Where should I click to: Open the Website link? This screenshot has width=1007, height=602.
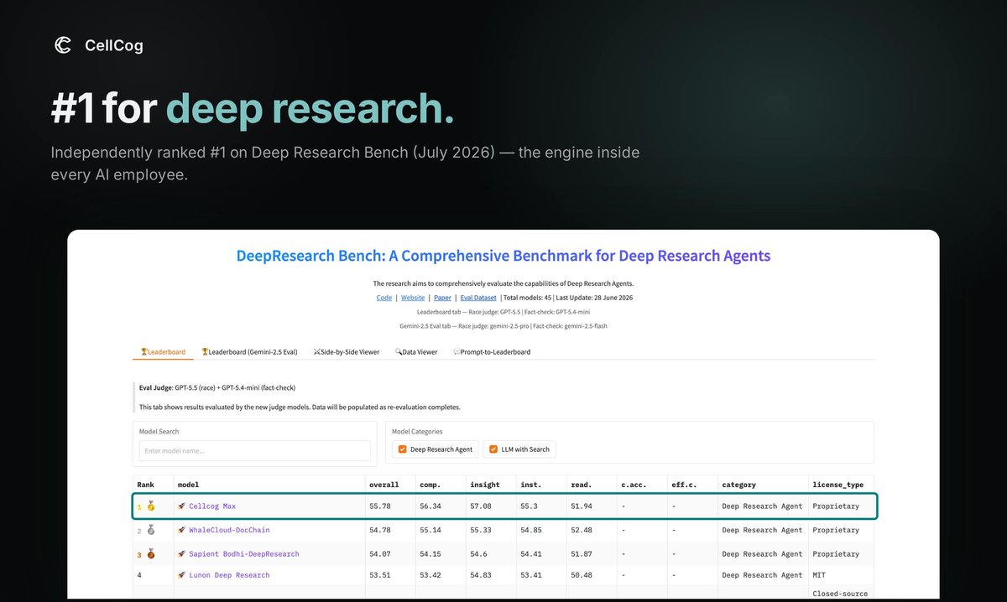pos(413,297)
